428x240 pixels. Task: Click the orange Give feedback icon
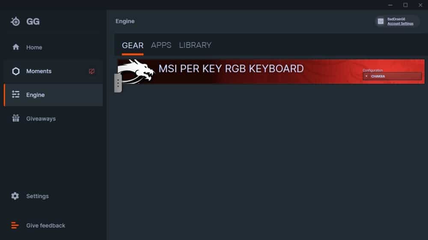15,225
